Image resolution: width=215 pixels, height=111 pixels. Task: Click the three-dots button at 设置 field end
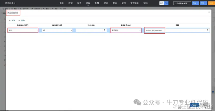207,30
